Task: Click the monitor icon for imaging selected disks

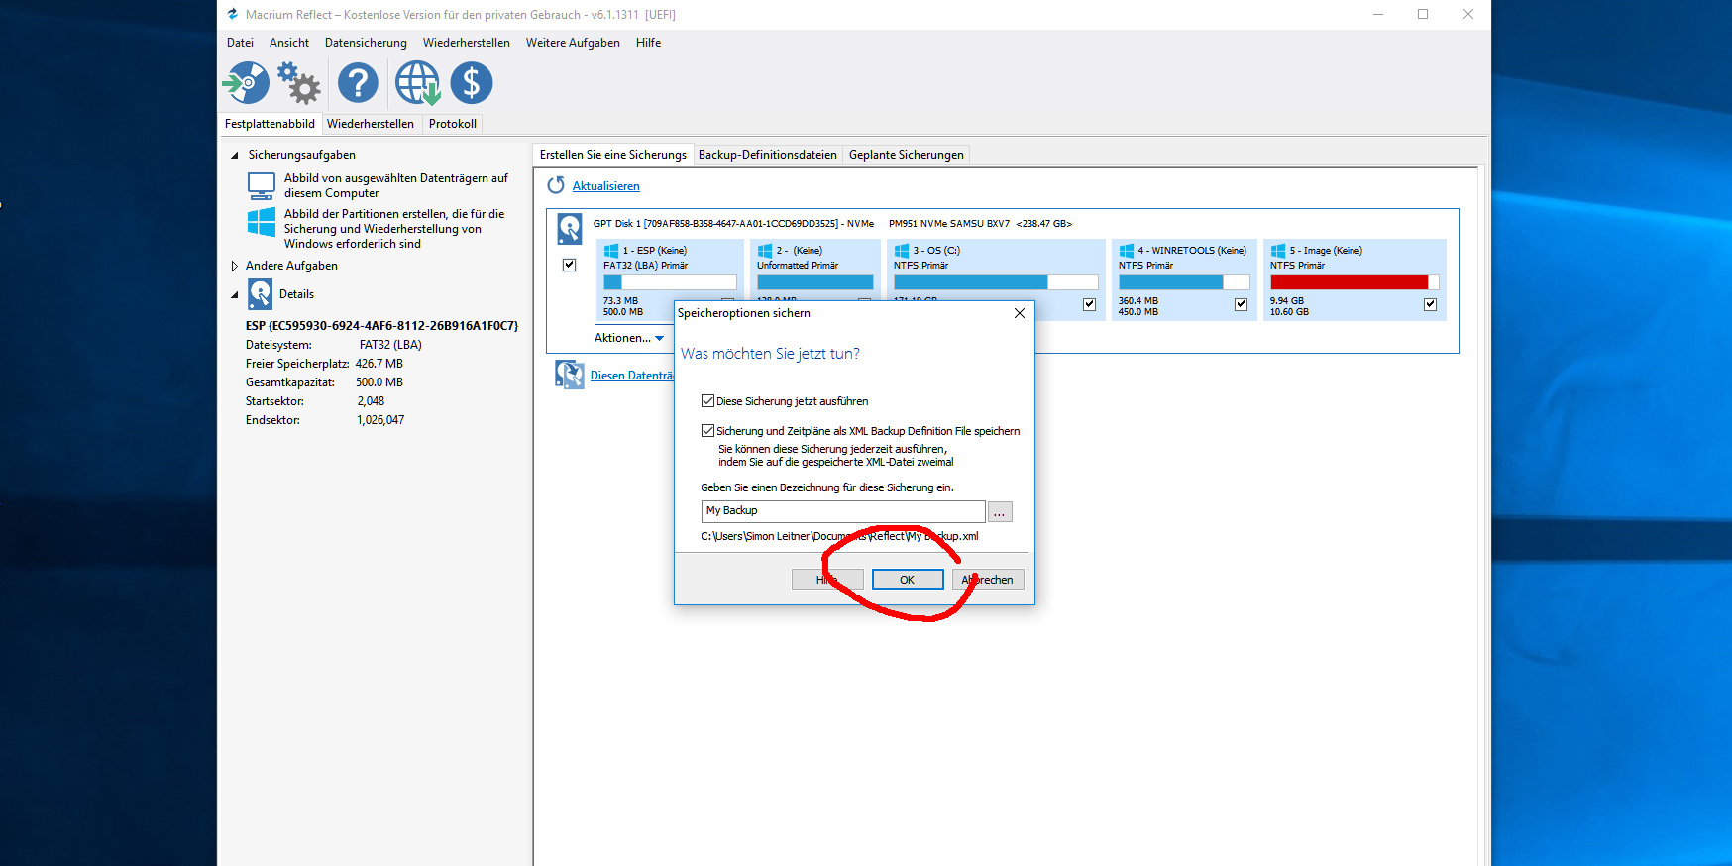Action: pyautogui.click(x=262, y=185)
